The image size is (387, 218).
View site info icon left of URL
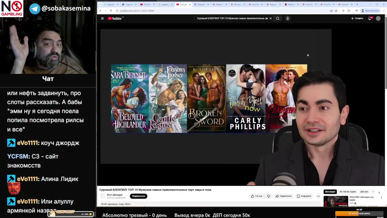pyautogui.click(x=117, y=11)
